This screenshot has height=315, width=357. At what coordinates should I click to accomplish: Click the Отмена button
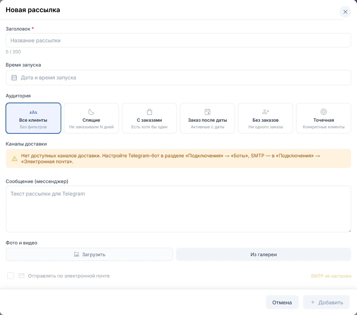pyautogui.click(x=282, y=303)
